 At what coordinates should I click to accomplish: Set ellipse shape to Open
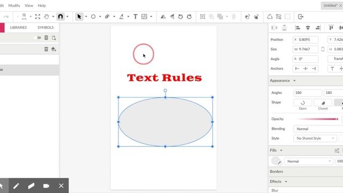coord(303,102)
